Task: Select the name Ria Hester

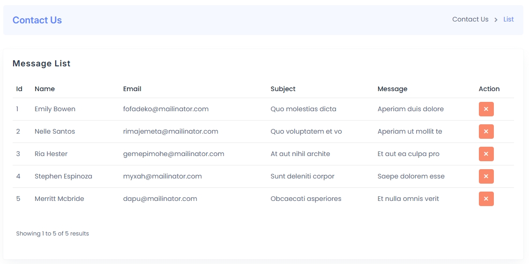Action: (x=51, y=154)
